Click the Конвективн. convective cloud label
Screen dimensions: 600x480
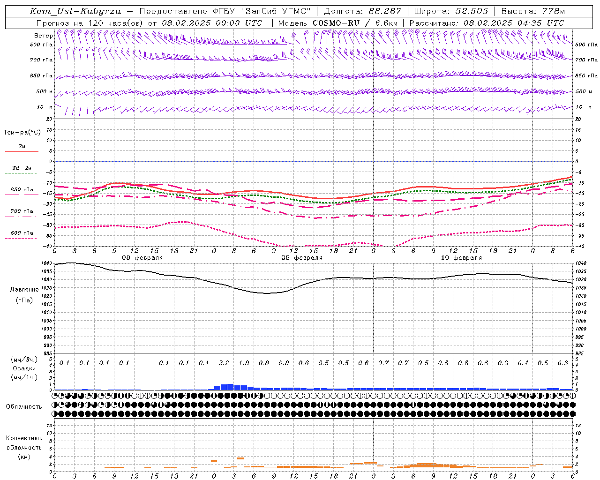[x=24, y=438]
